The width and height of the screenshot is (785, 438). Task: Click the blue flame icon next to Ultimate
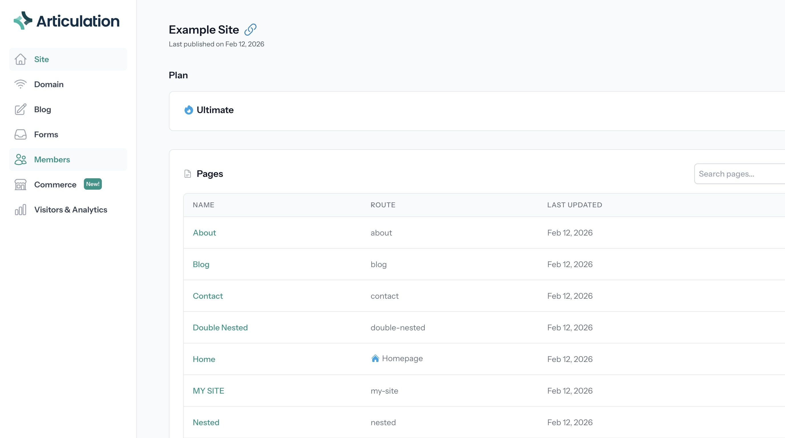coord(189,110)
